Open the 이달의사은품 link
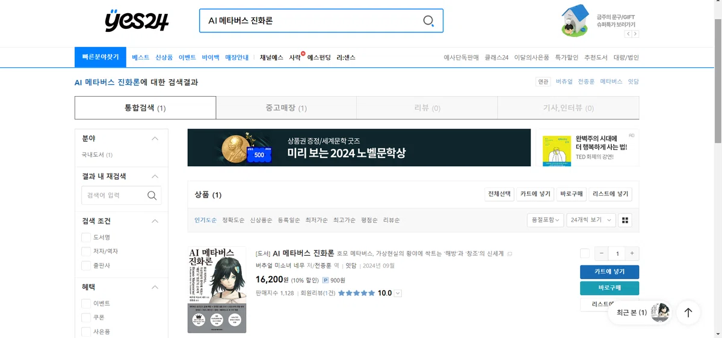This screenshot has width=722, height=338. tap(532, 58)
